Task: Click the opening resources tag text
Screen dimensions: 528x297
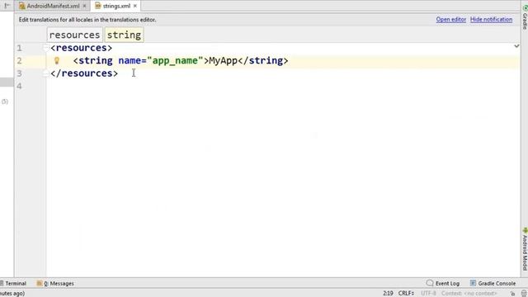Action: (81, 48)
